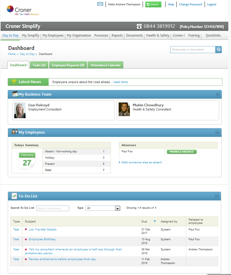The height and width of the screenshot is (275, 231).
Task: Click the search magnifier button
Action: click(218, 50)
